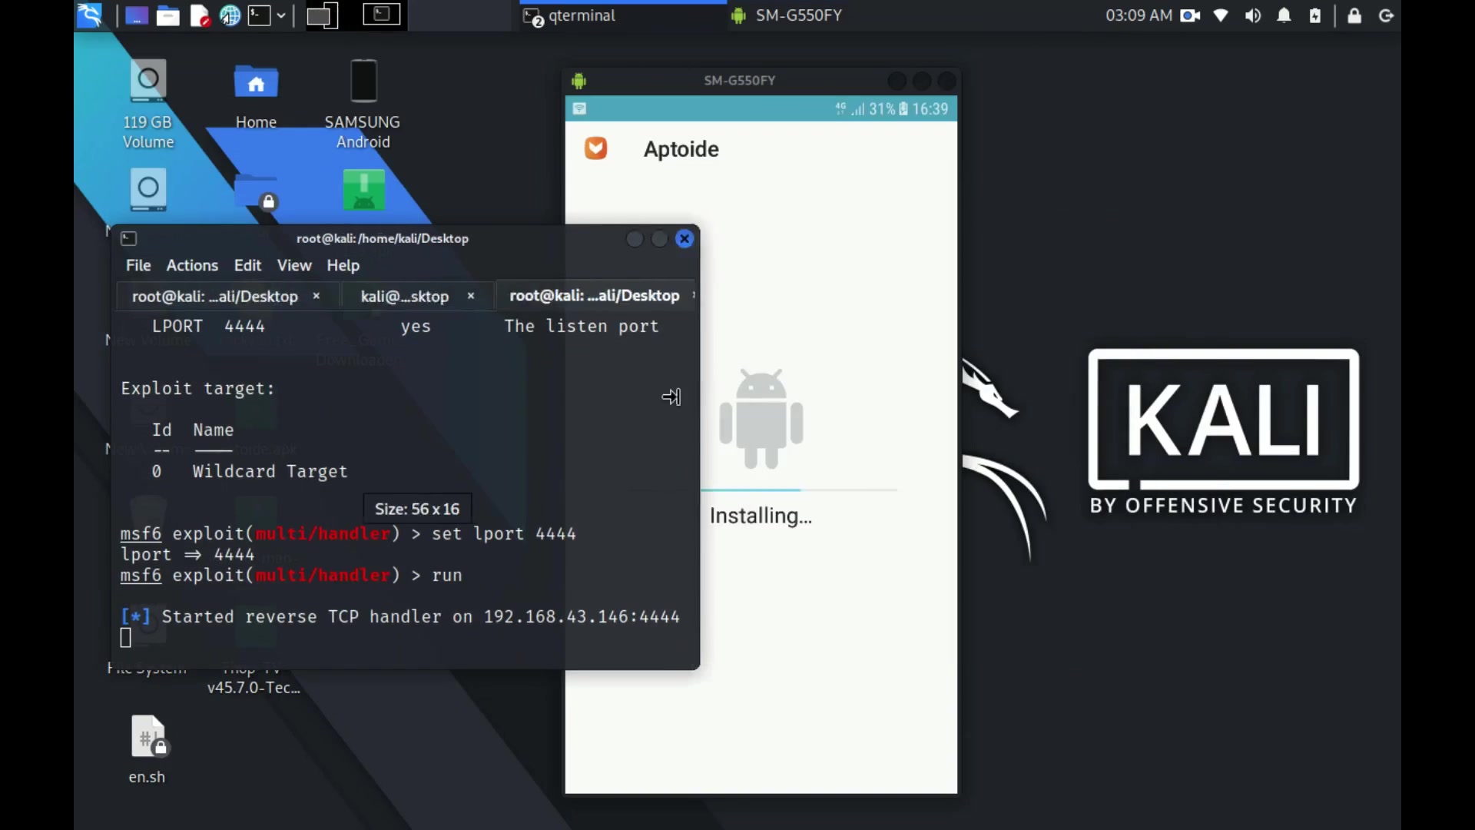
Task: Switch to the first workspace in the pager
Action: tap(323, 15)
